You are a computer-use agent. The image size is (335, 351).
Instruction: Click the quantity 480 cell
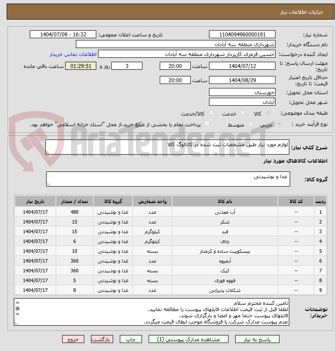[x=75, y=212]
